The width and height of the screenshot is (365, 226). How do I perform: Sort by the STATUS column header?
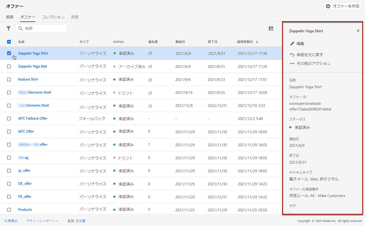click(x=118, y=42)
